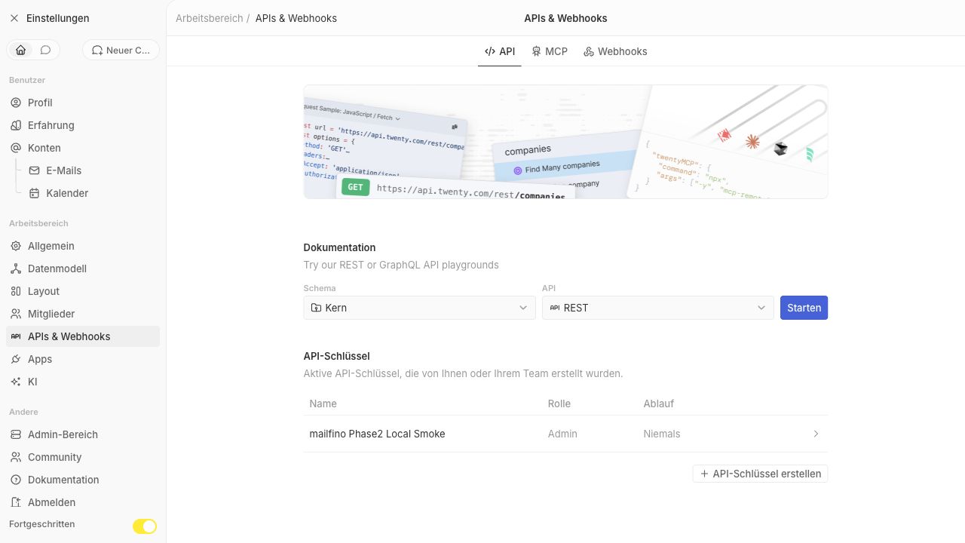This screenshot has height=543, width=965.
Task: Open Allgemein workspace settings
Action: pos(83,246)
